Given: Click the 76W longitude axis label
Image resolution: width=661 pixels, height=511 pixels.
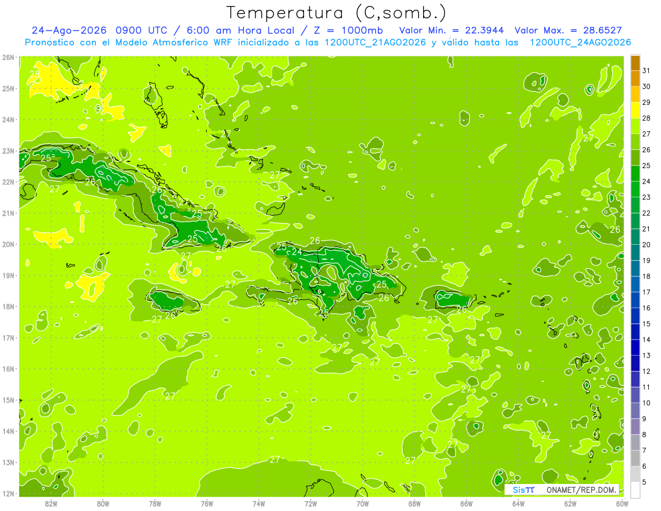Looking at the screenshot, I should click(x=207, y=503).
